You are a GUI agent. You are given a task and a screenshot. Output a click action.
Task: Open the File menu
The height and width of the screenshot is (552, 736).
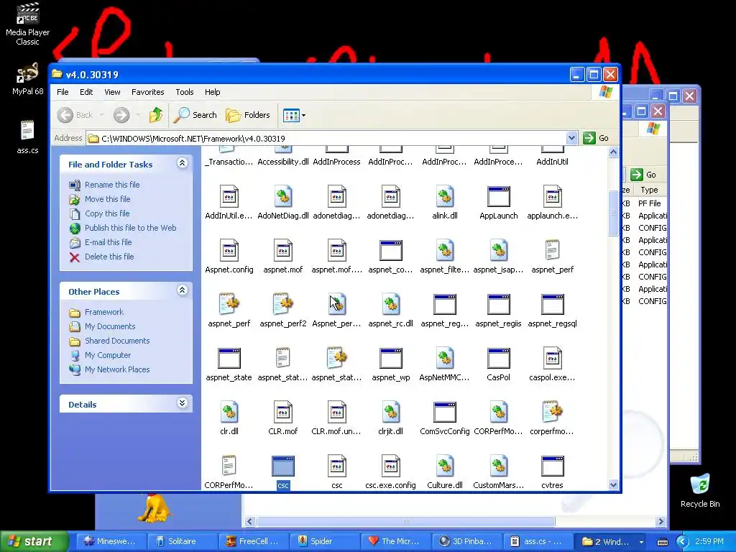(63, 92)
